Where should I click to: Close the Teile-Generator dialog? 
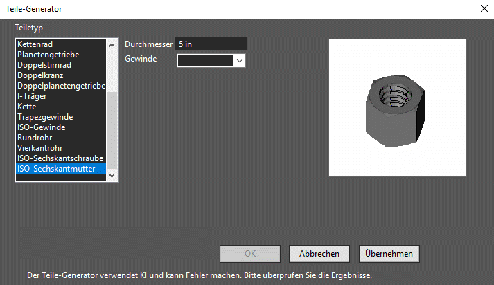[484, 8]
